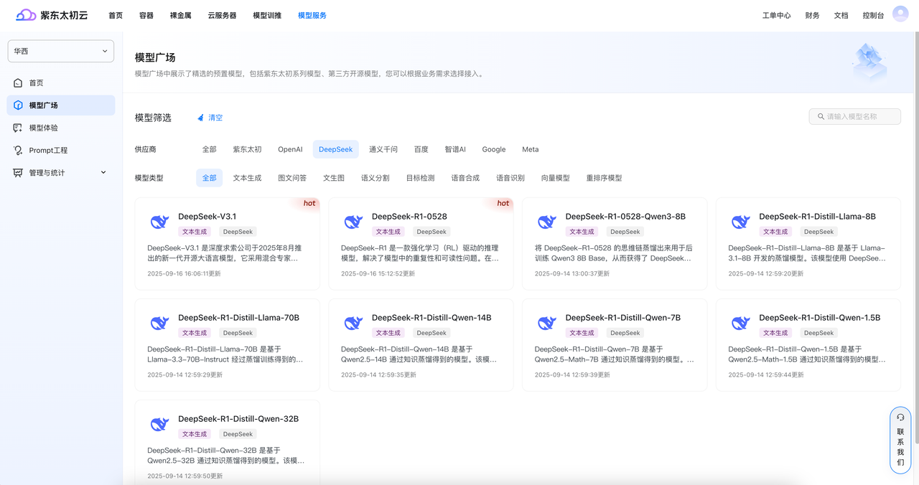919x485 pixels.
Task: Open the 控制台 link in header
Action: 873,15
